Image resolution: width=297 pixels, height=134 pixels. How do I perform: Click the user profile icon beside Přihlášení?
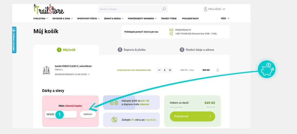(x=205, y=9)
